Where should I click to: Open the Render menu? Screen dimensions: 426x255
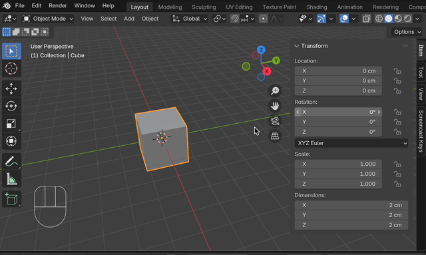[x=58, y=6]
